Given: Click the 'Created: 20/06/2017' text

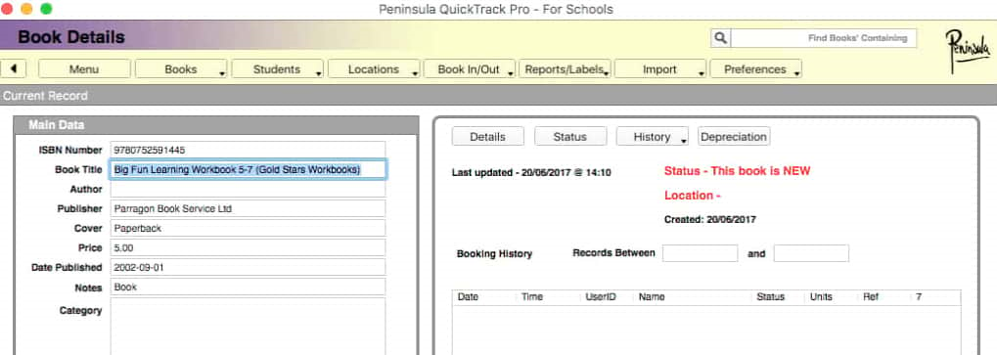Looking at the screenshot, I should point(710,220).
